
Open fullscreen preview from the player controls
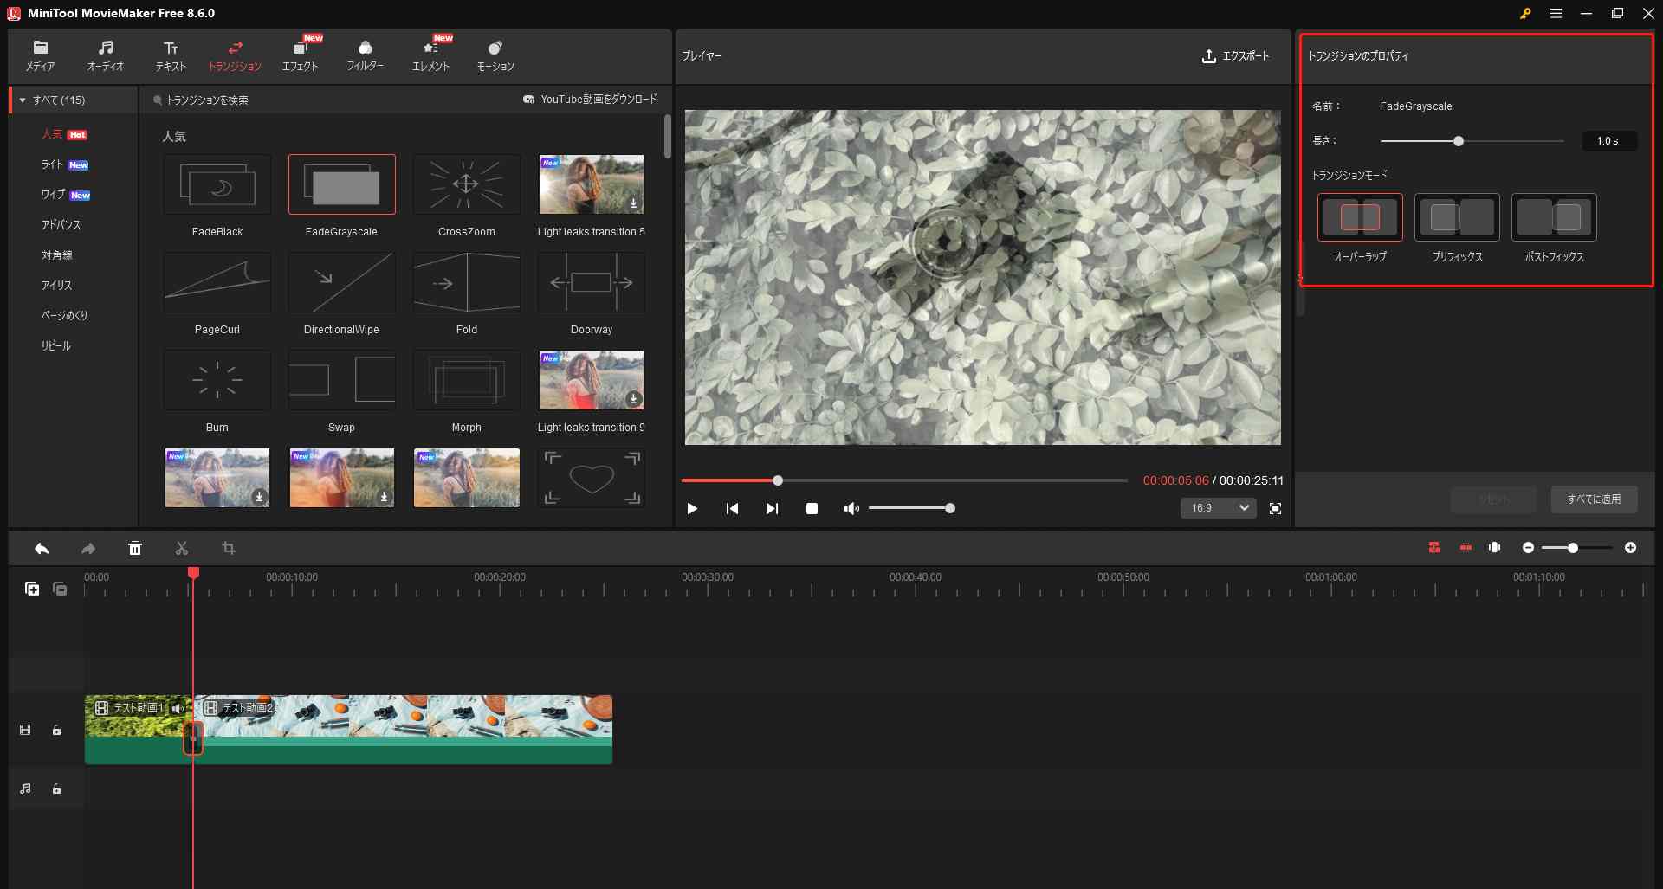[1275, 508]
